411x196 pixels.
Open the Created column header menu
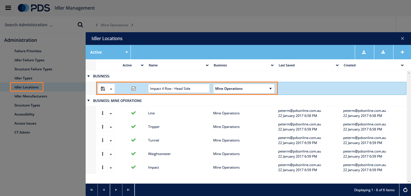pos(402,65)
